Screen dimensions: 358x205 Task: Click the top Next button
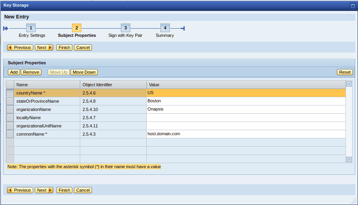(x=44, y=47)
